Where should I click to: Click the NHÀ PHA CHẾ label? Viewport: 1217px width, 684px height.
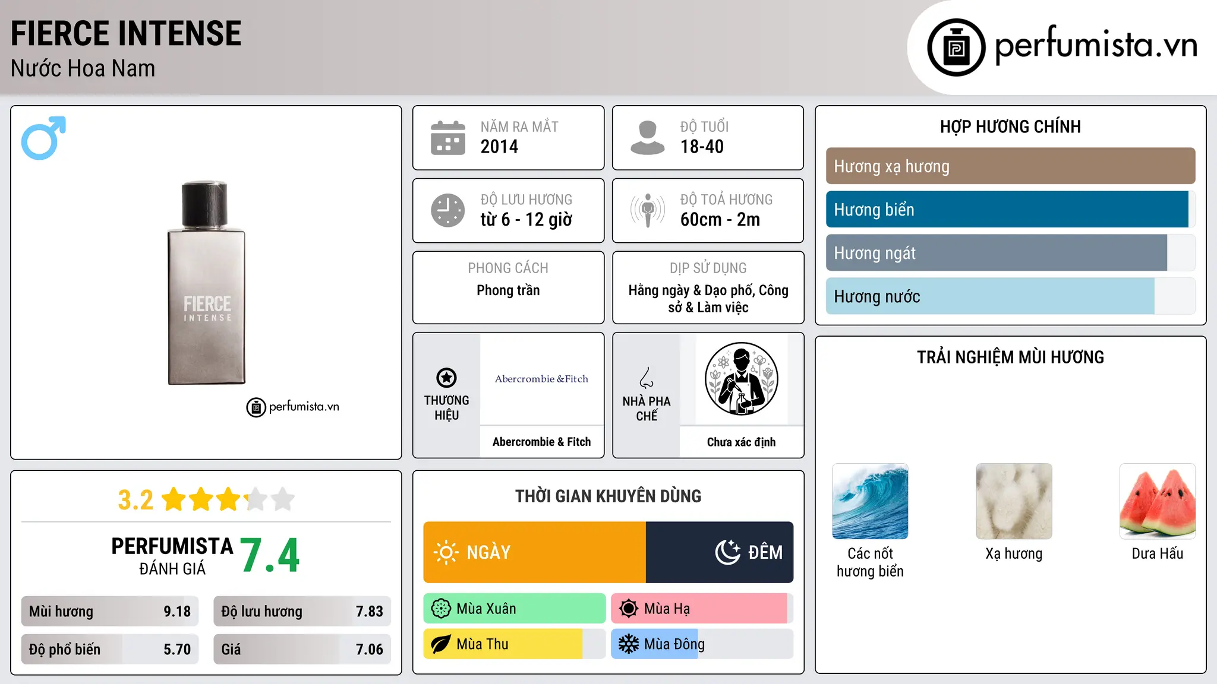[647, 408]
